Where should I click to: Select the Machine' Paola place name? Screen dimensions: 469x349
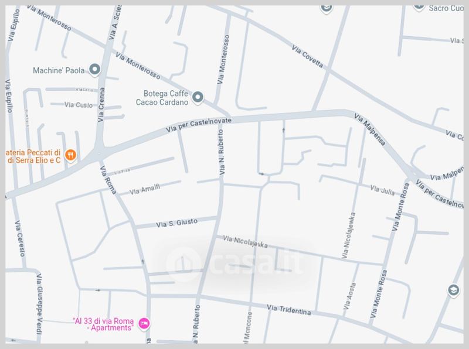point(59,70)
